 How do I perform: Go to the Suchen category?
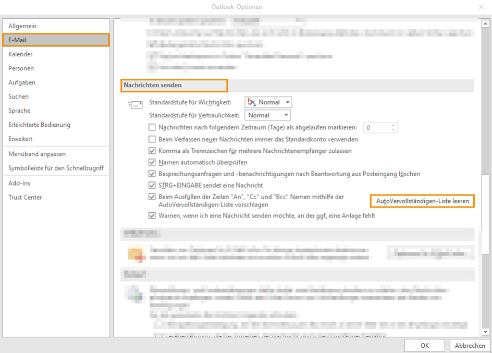click(x=56, y=96)
